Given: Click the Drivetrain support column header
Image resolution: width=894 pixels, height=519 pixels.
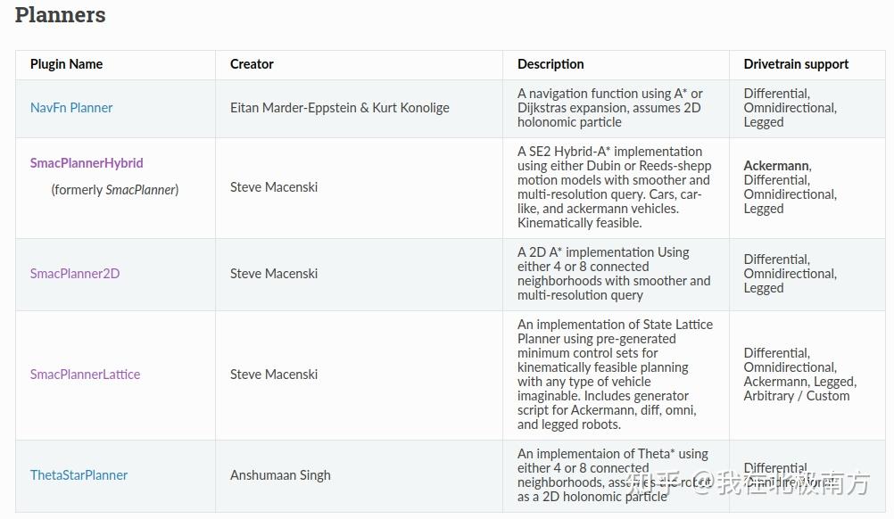Looking at the screenshot, I should [x=796, y=64].
